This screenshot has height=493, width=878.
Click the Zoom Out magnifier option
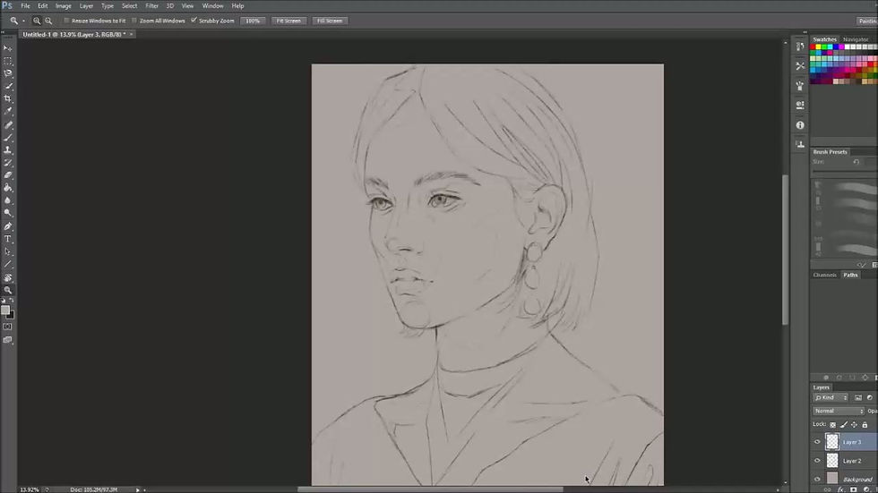click(x=48, y=21)
